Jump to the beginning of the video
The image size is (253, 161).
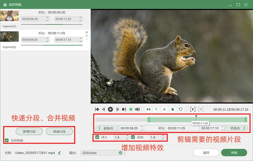pyautogui.click(x=97, y=109)
